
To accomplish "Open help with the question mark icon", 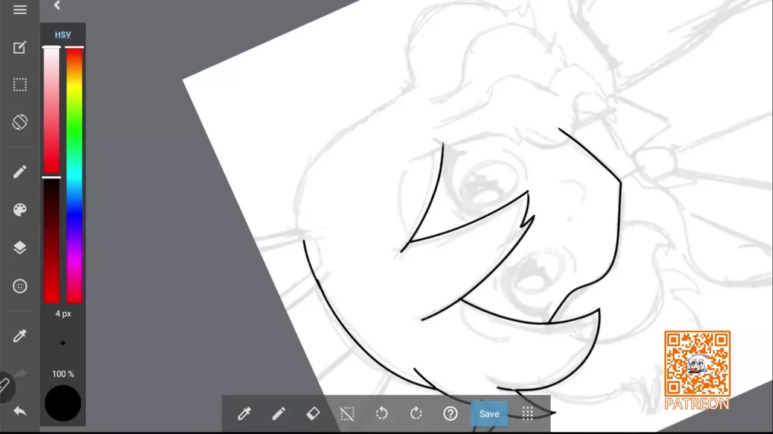I will [x=451, y=414].
